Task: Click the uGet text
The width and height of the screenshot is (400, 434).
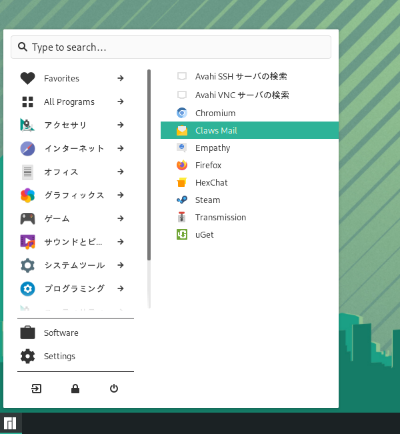Action: pos(204,235)
